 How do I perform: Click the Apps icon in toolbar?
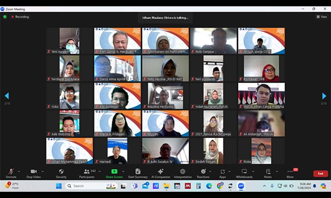point(222,172)
